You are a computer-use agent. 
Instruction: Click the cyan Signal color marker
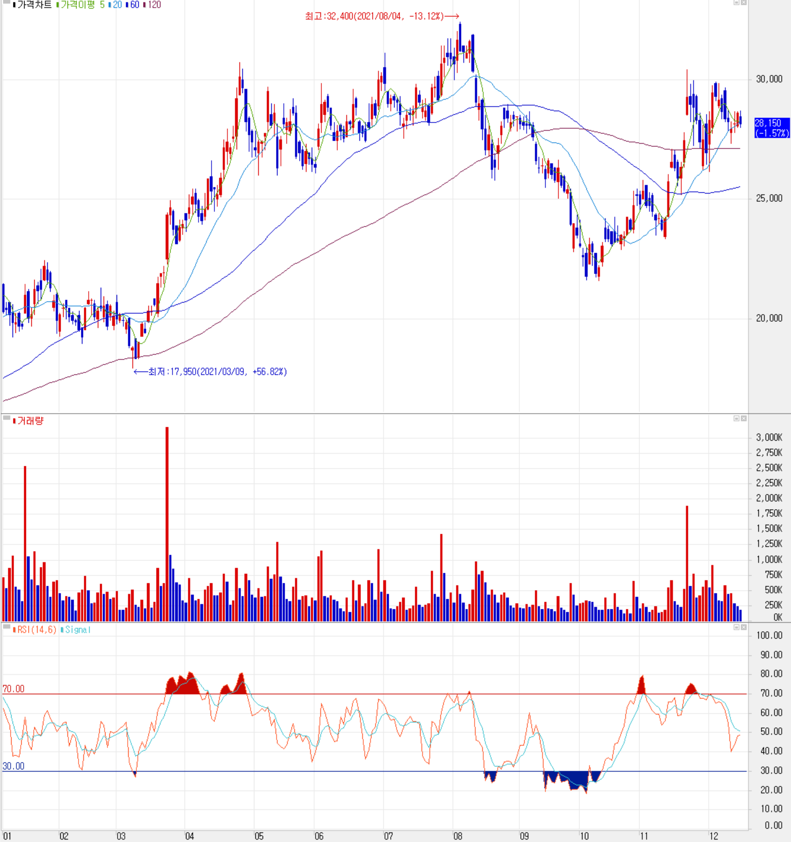[x=62, y=630]
